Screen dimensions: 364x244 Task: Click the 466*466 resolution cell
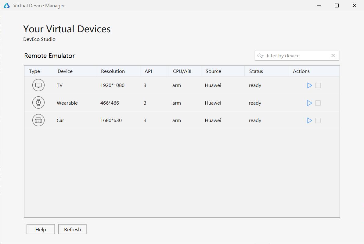(110, 103)
